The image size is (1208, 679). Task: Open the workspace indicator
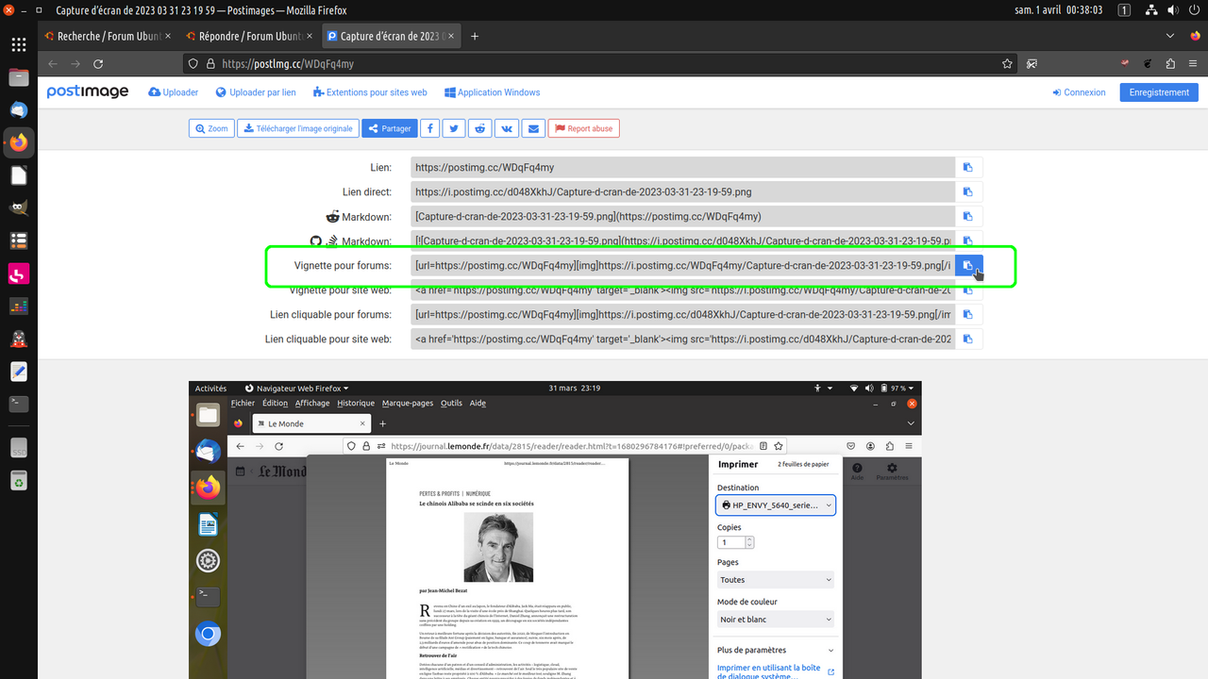pos(1125,10)
